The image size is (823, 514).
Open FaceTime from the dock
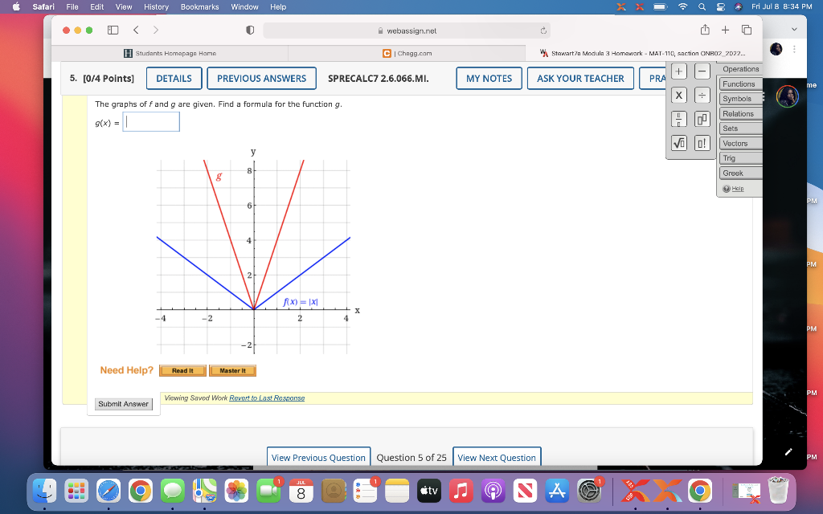268,491
